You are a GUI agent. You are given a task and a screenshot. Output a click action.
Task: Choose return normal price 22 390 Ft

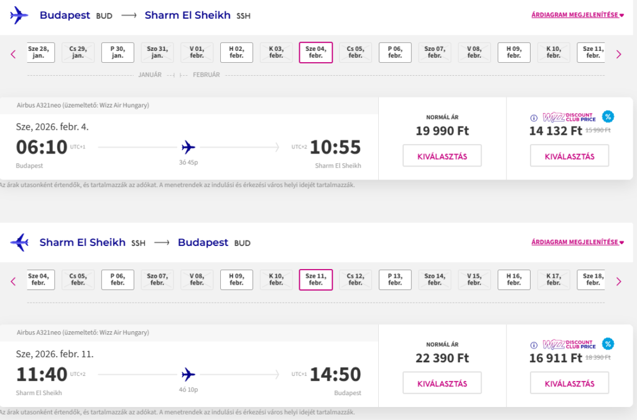tap(442, 383)
